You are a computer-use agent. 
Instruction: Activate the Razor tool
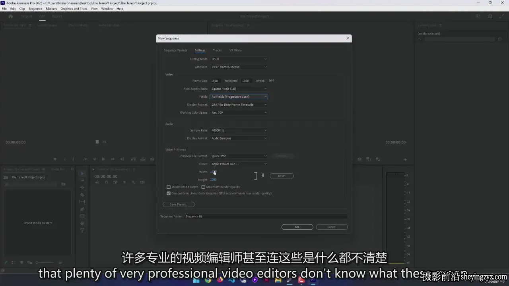pos(82,195)
